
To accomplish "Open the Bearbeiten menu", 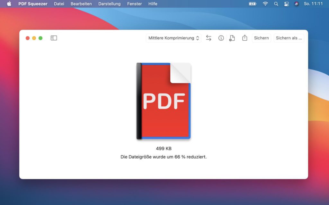I will coord(81,4).
